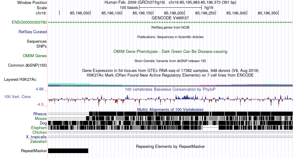293x158 pixels.
Task: Click Short Genetic Variants from dbSNP title
Action: pos(170,61)
